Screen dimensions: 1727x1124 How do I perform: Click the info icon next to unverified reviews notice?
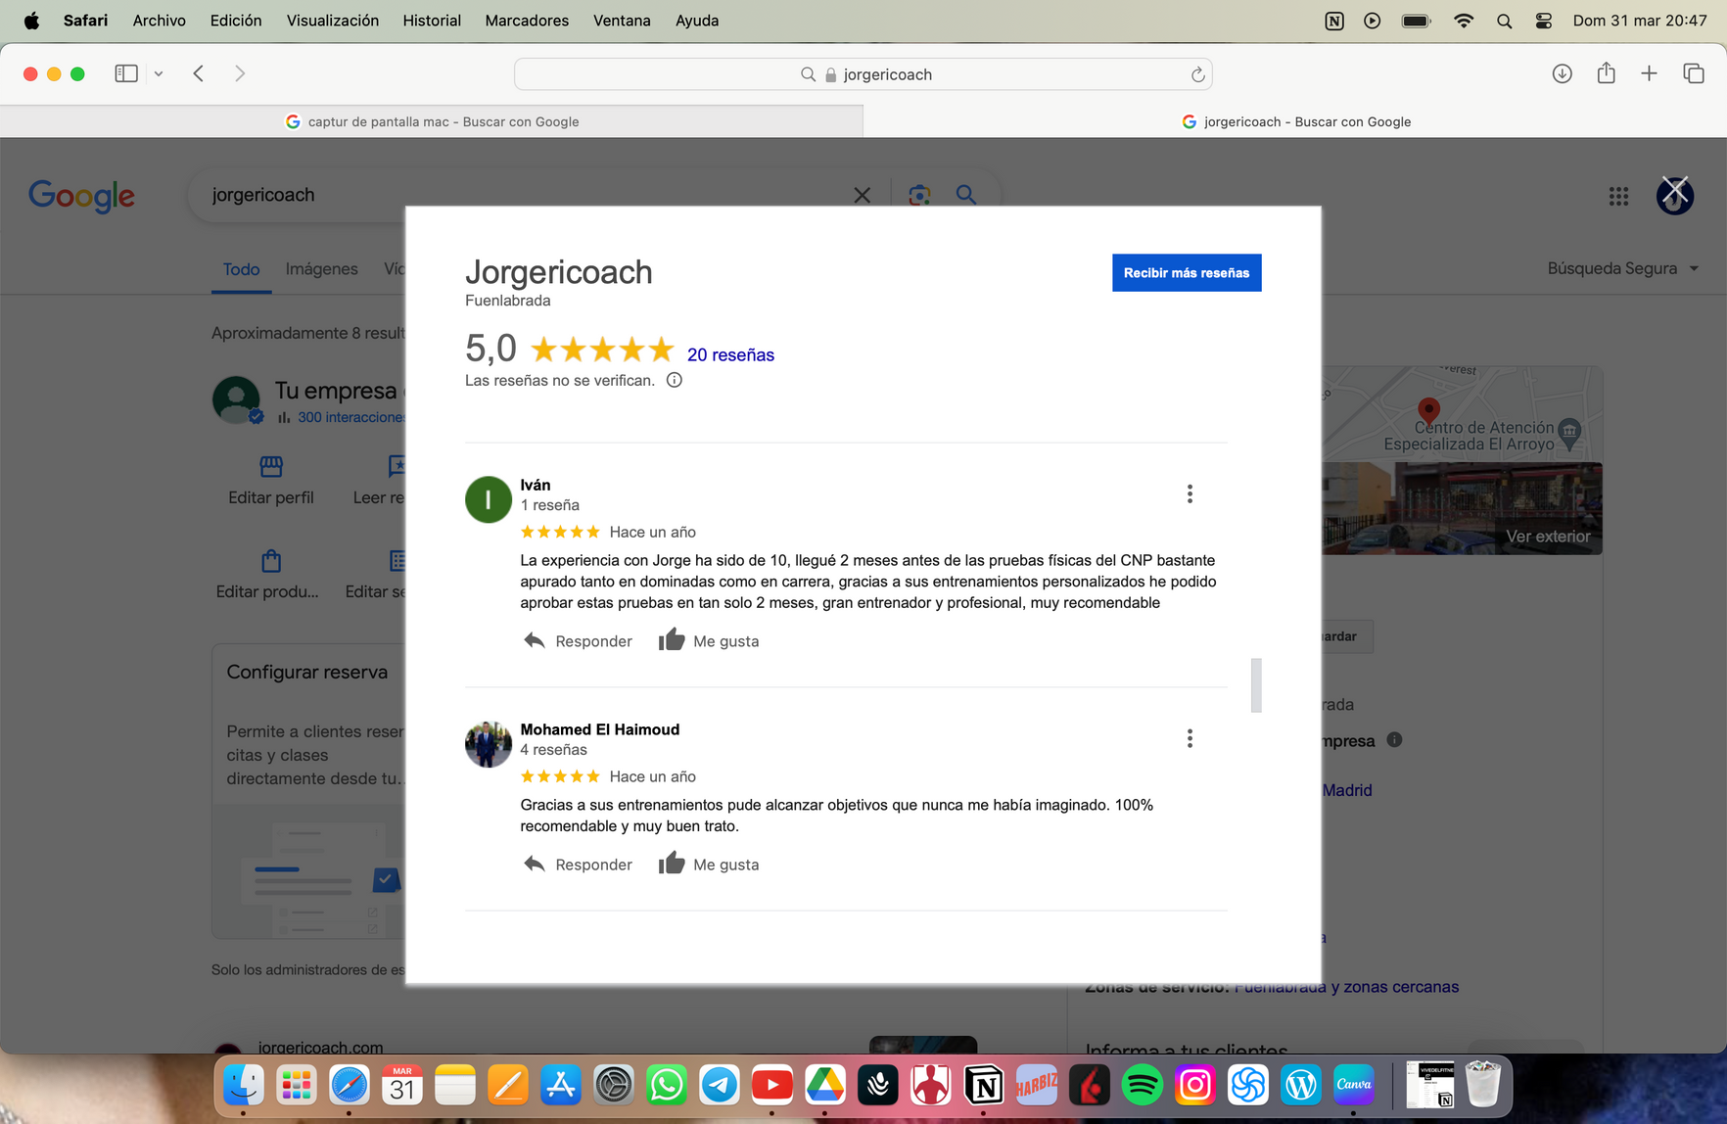tap(675, 380)
